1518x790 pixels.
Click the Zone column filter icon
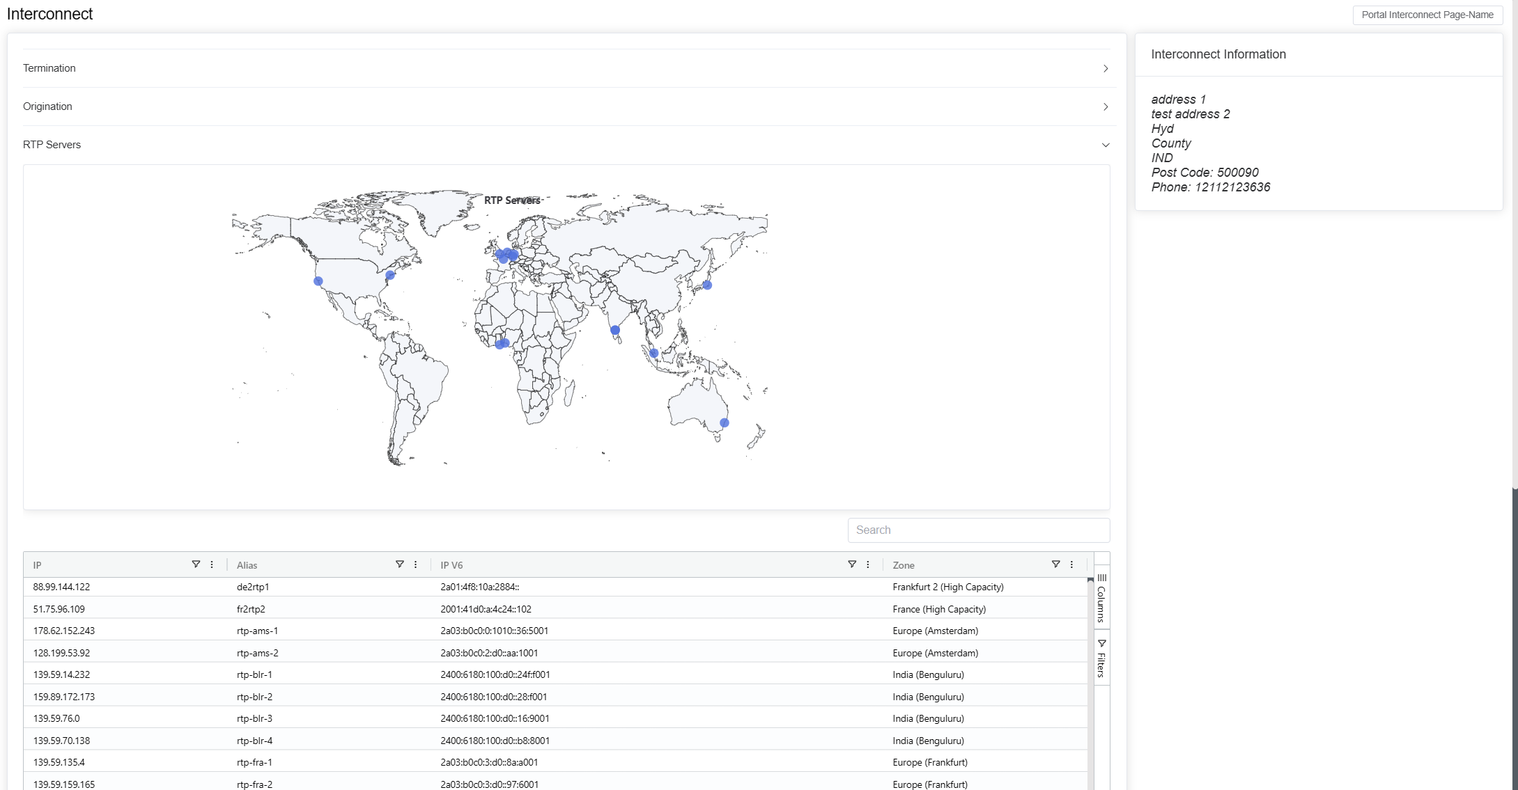(1056, 564)
